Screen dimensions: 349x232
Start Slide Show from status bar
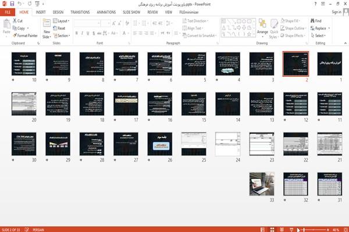pyautogui.click(x=291, y=230)
